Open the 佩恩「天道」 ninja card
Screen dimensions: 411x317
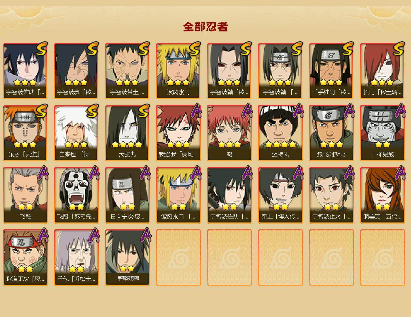25,133
